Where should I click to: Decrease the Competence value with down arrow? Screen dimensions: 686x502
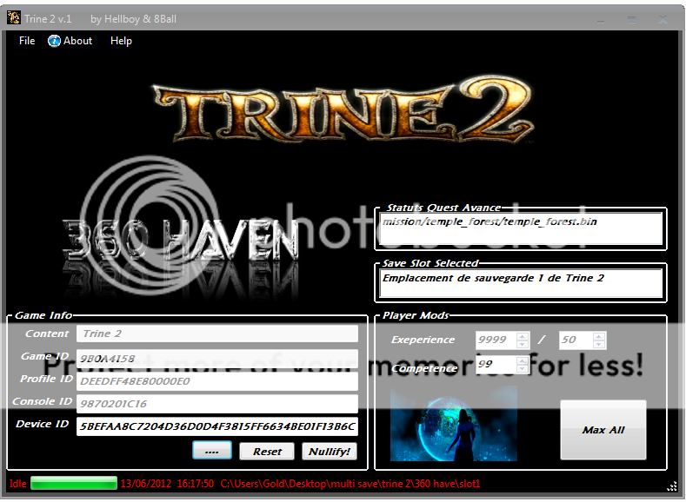pyautogui.click(x=522, y=369)
